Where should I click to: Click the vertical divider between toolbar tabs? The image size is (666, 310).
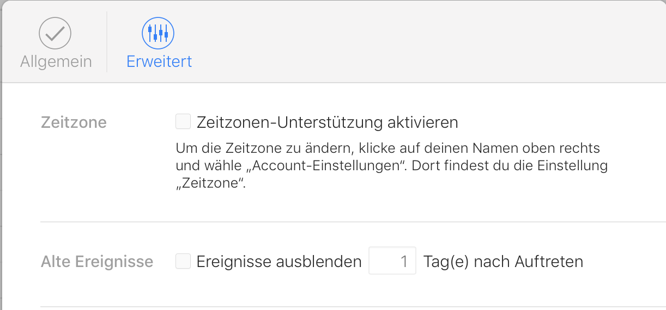coord(107,42)
